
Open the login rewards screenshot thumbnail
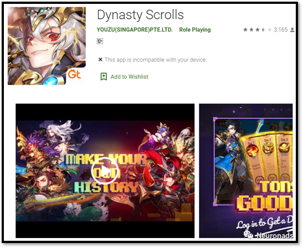pyautogui.click(x=246, y=170)
